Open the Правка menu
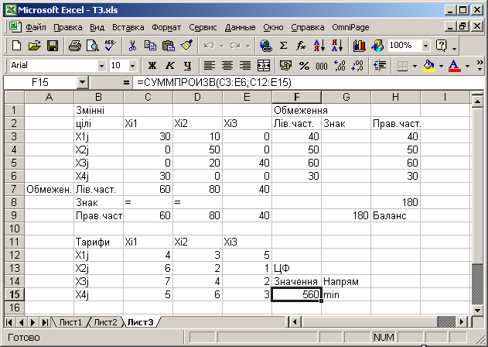Screen dimensions: 488x347 pos(68,27)
